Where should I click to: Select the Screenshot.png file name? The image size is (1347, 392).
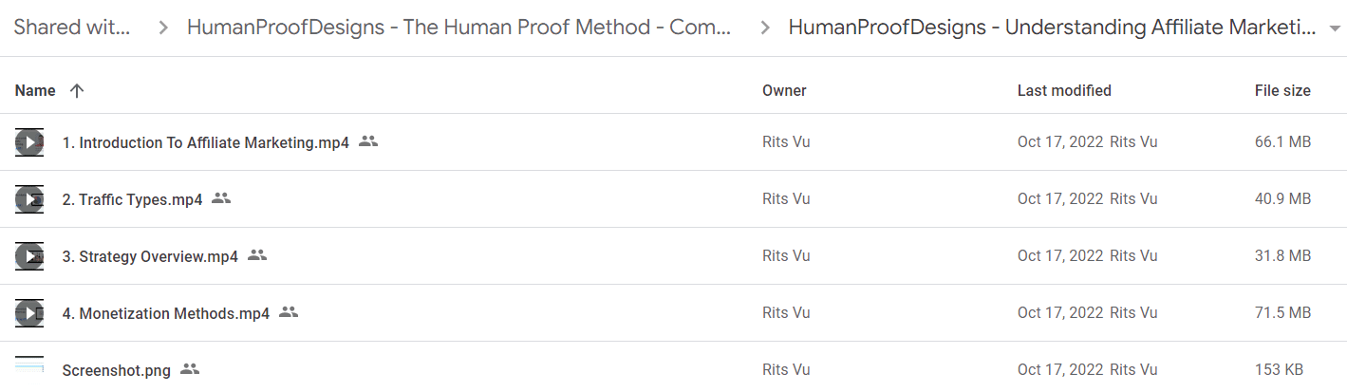tap(117, 370)
